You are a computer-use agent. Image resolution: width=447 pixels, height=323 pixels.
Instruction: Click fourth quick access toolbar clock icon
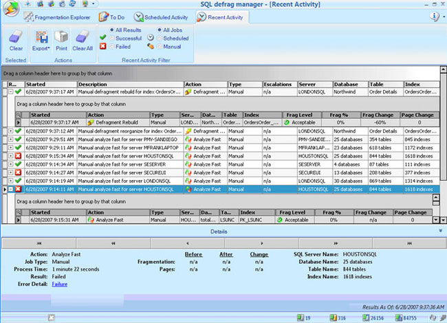pyautogui.click(x=62, y=3)
